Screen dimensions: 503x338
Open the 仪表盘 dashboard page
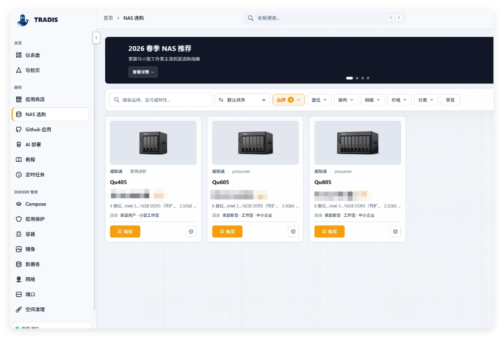pos(50,55)
